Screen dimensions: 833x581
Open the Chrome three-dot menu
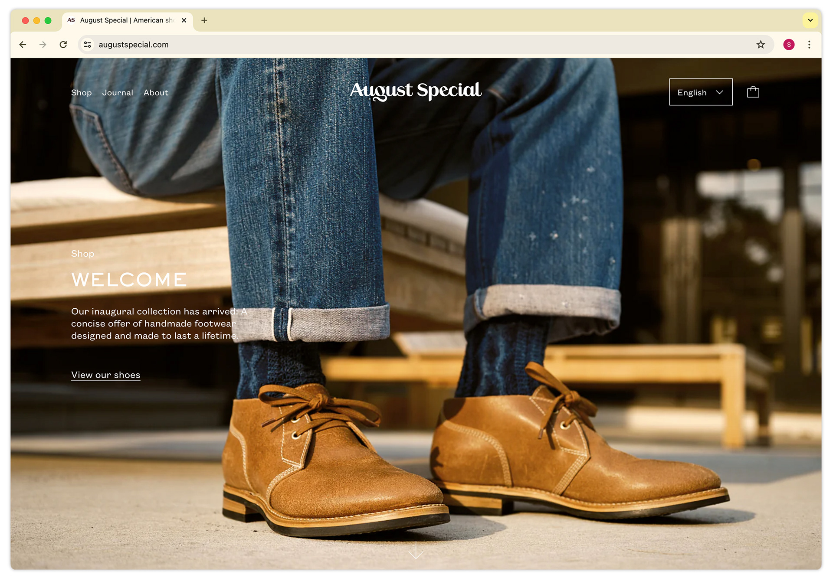(x=809, y=45)
